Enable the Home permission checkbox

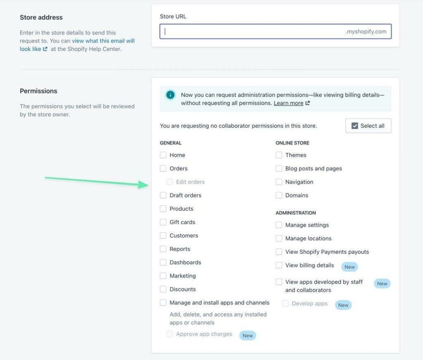click(163, 155)
